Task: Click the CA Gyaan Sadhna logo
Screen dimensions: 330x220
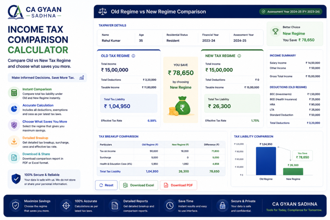Action: point(34,12)
